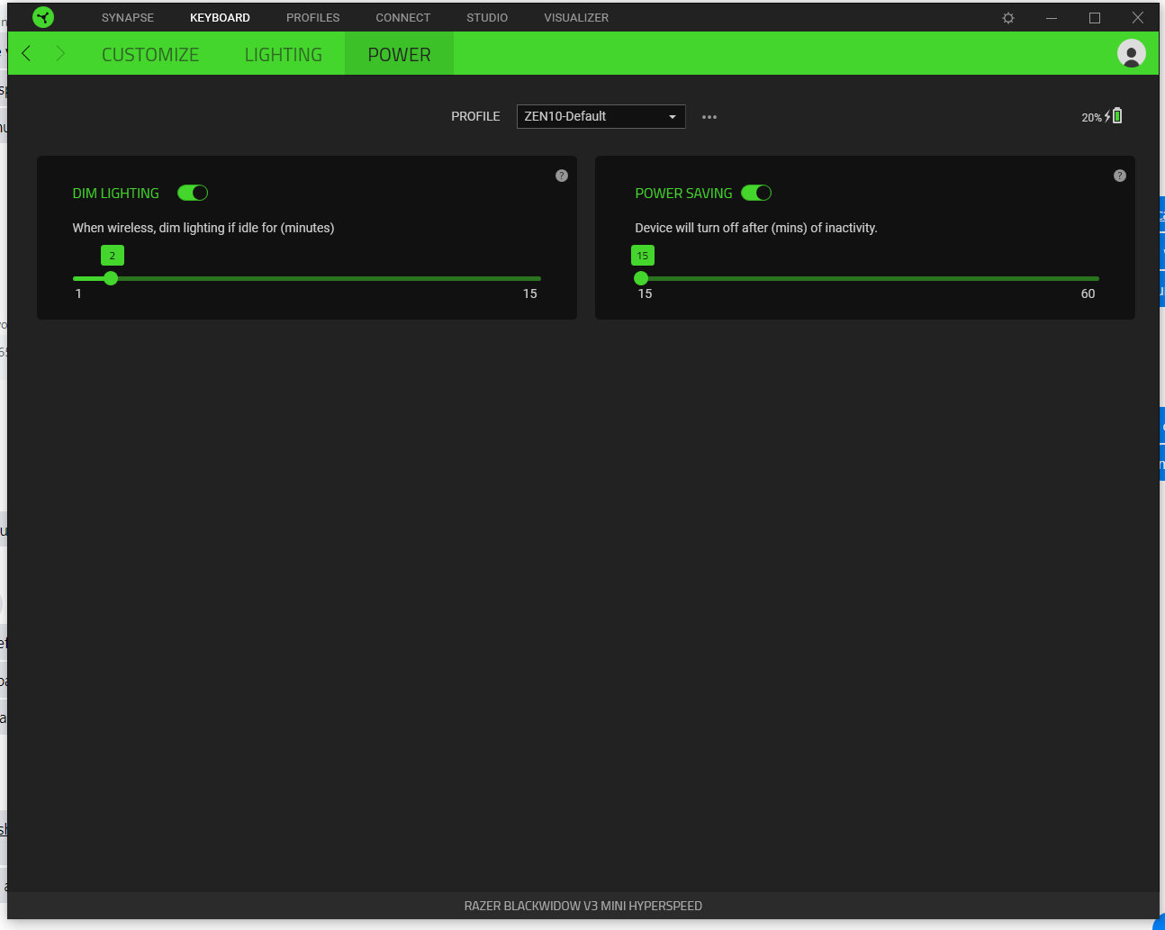Click the Razer BlackWidow V3 Mini HyperSpeed label

(583, 906)
